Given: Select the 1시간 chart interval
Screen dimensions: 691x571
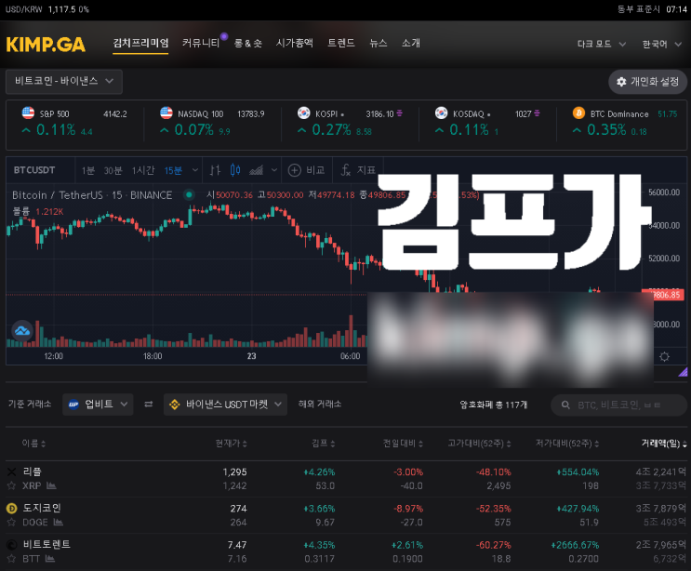Looking at the screenshot, I should click(x=143, y=170).
